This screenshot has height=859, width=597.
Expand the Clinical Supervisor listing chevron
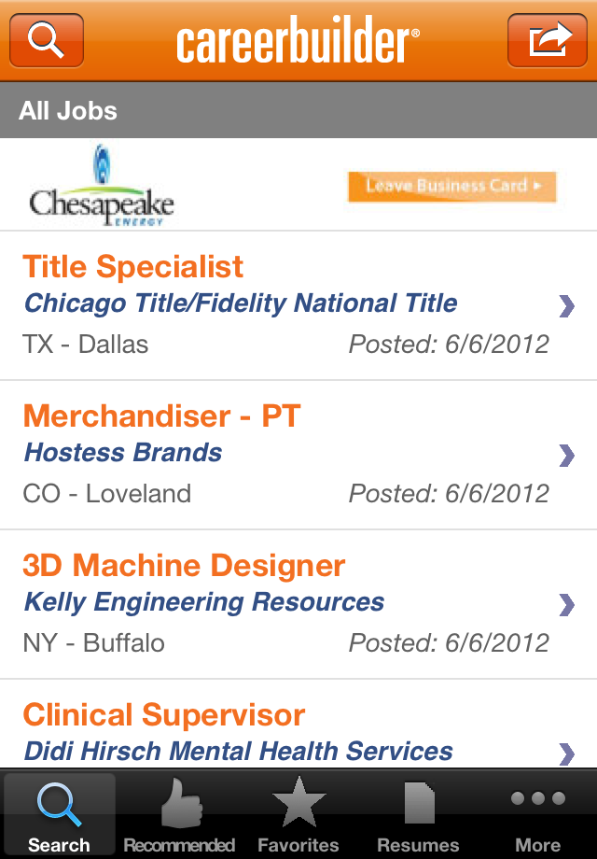[567, 753]
